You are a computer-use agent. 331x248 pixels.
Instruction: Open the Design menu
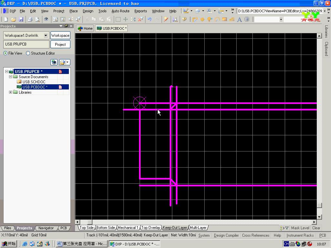pyautogui.click(x=88, y=11)
